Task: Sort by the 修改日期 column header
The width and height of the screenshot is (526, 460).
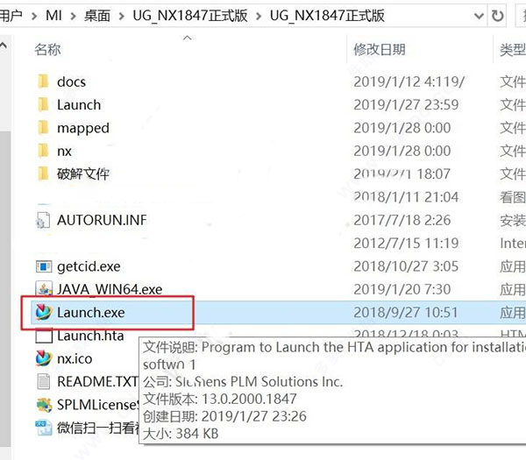Action: point(380,50)
